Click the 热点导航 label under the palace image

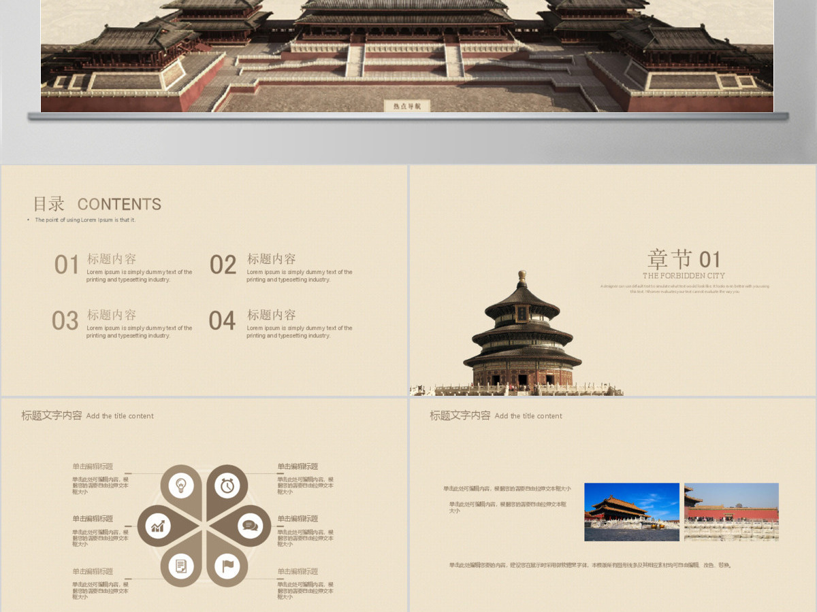coord(407,105)
